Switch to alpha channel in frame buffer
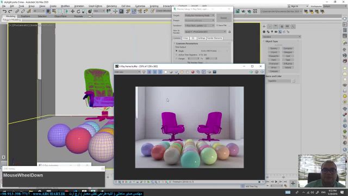Viewport: 348px width, 196px height. pos(165,72)
